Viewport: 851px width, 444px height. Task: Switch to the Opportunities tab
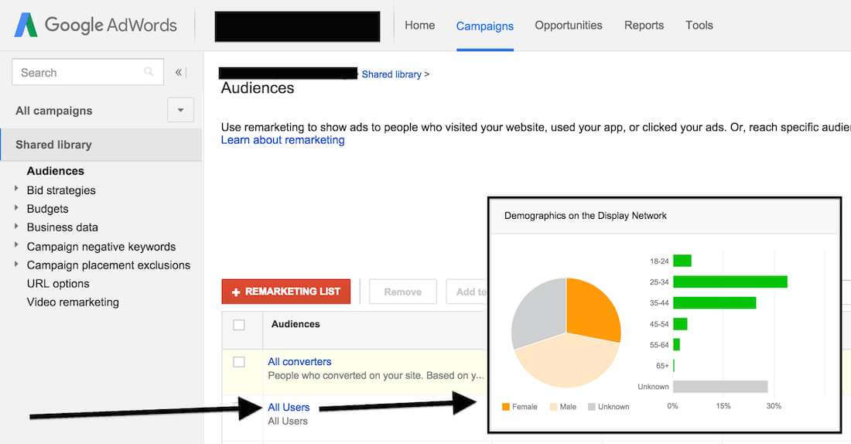pos(569,26)
